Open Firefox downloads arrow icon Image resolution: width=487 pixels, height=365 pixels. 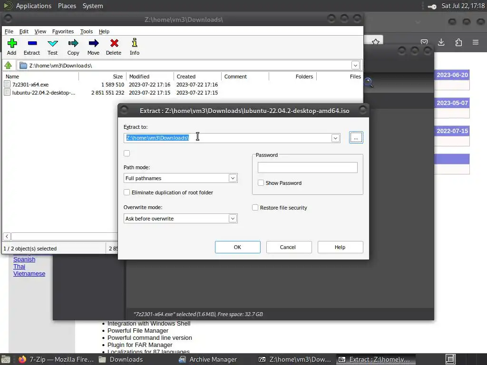441,42
